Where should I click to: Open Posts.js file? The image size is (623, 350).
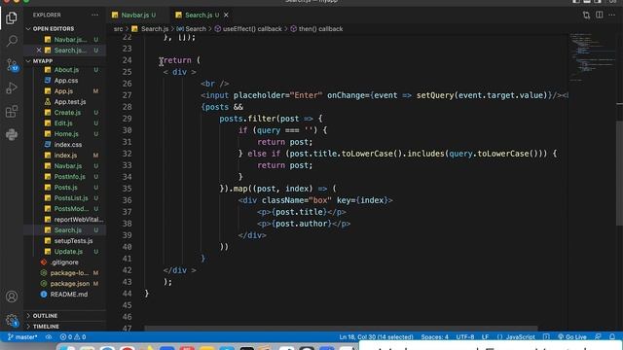[x=65, y=188]
